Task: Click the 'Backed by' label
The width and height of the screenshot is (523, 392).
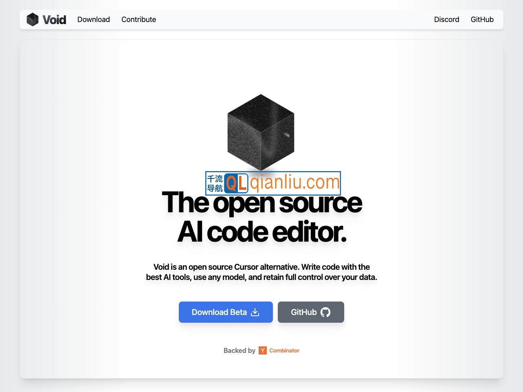Action: coord(240,350)
